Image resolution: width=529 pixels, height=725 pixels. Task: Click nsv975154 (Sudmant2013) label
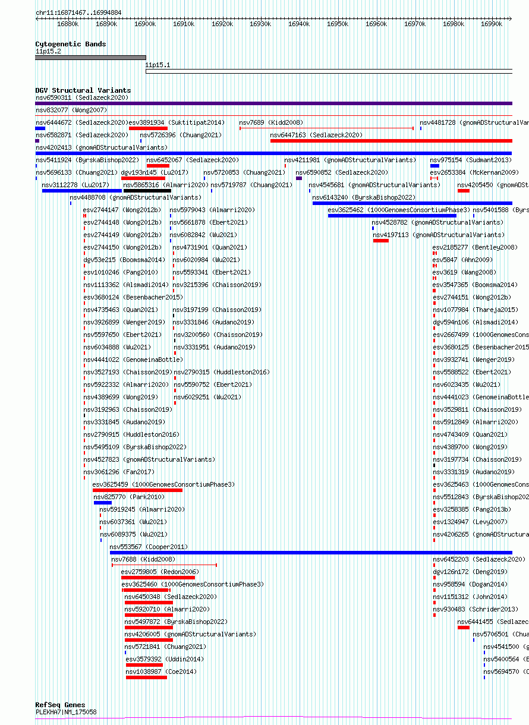[x=470, y=160]
